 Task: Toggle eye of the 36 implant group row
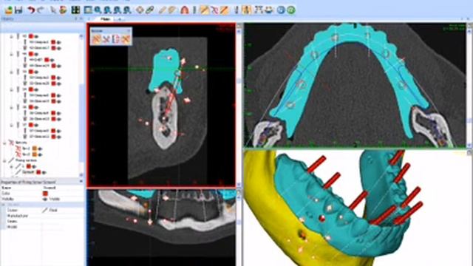pos(36,107)
